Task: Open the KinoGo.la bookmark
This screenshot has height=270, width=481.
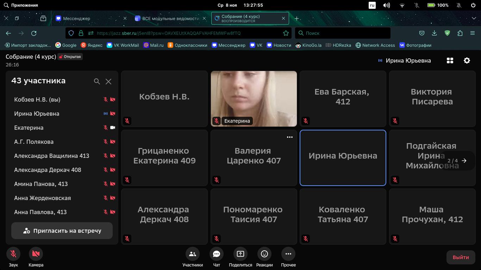Action: pyautogui.click(x=308, y=45)
